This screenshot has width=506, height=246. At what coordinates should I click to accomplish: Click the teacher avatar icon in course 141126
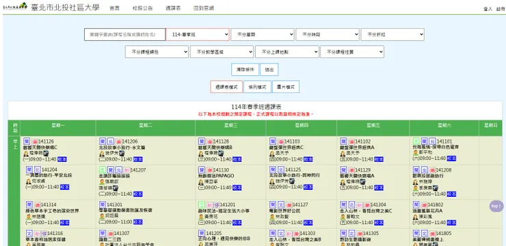click(x=27, y=154)
